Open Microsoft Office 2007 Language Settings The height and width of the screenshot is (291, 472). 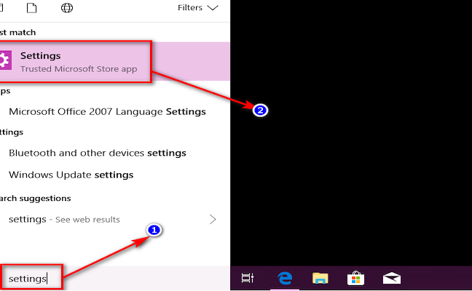[x=107, y=111]
